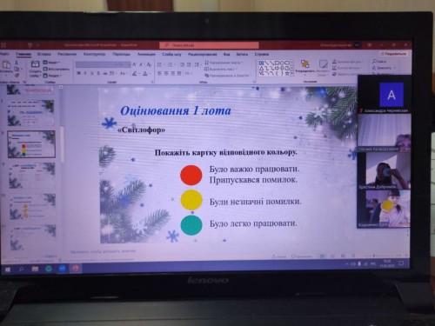Click the Share (Поделиться) button
Screen dimensions: 435x326
coord(393,54)
